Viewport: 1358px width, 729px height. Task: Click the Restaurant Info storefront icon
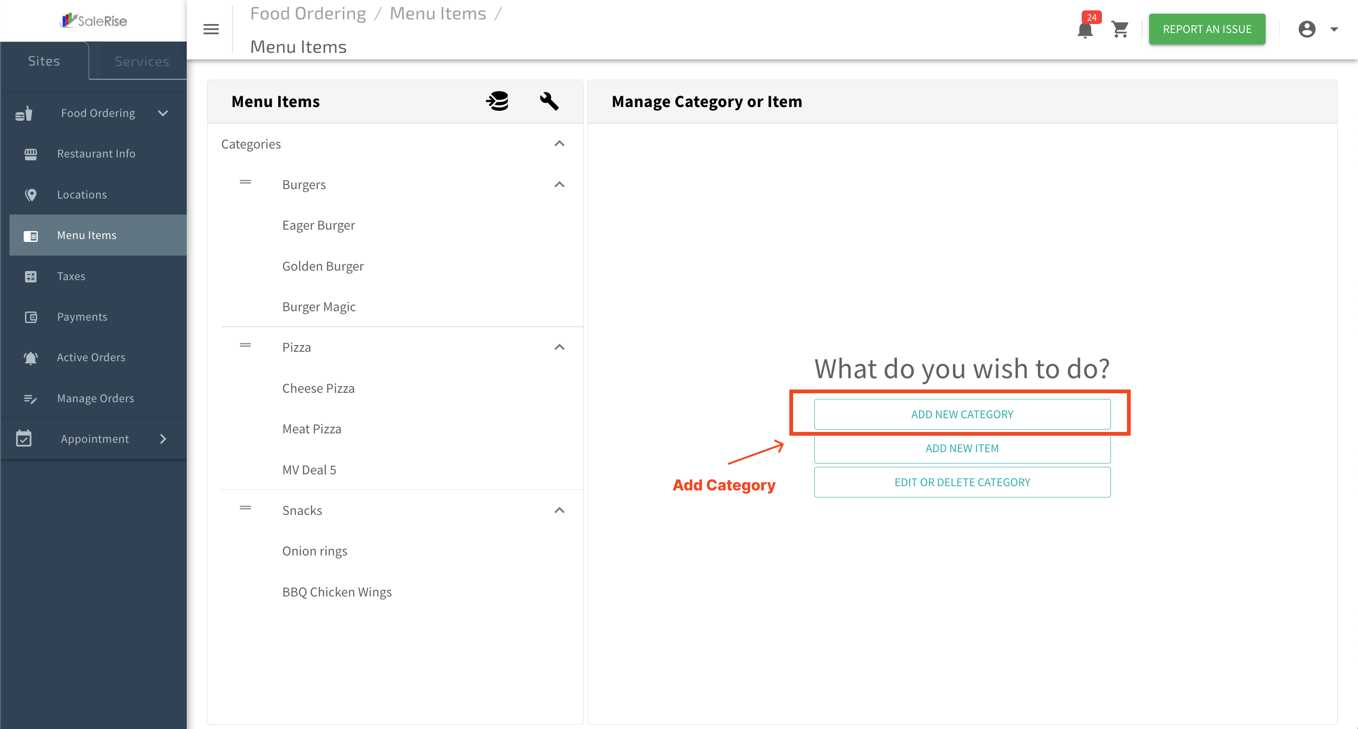pyautogui.click(x=31, y=154)
